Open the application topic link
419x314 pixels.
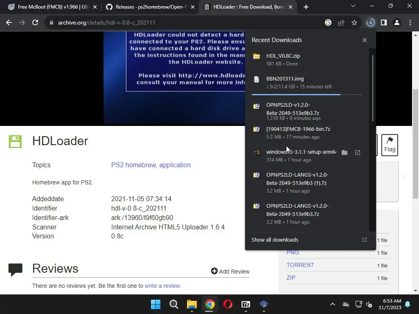point(175,165)
